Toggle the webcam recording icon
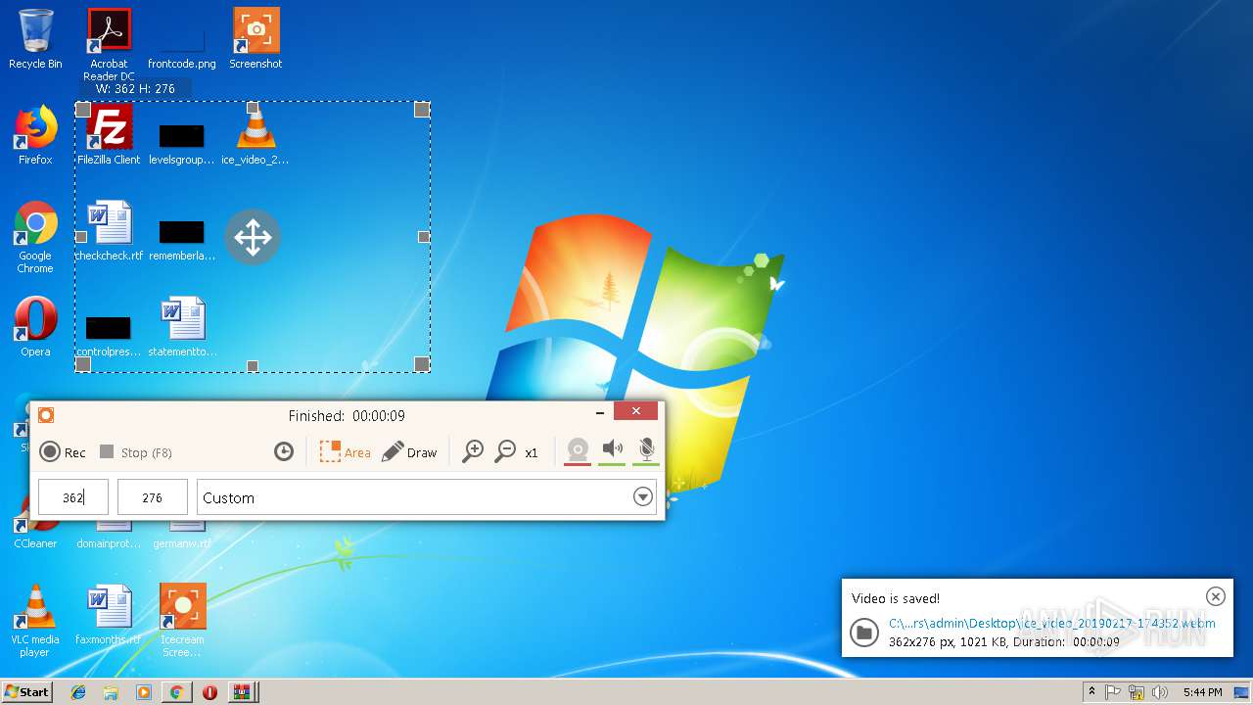Viewport: 1253px width, 705px height. pos(578,450)
